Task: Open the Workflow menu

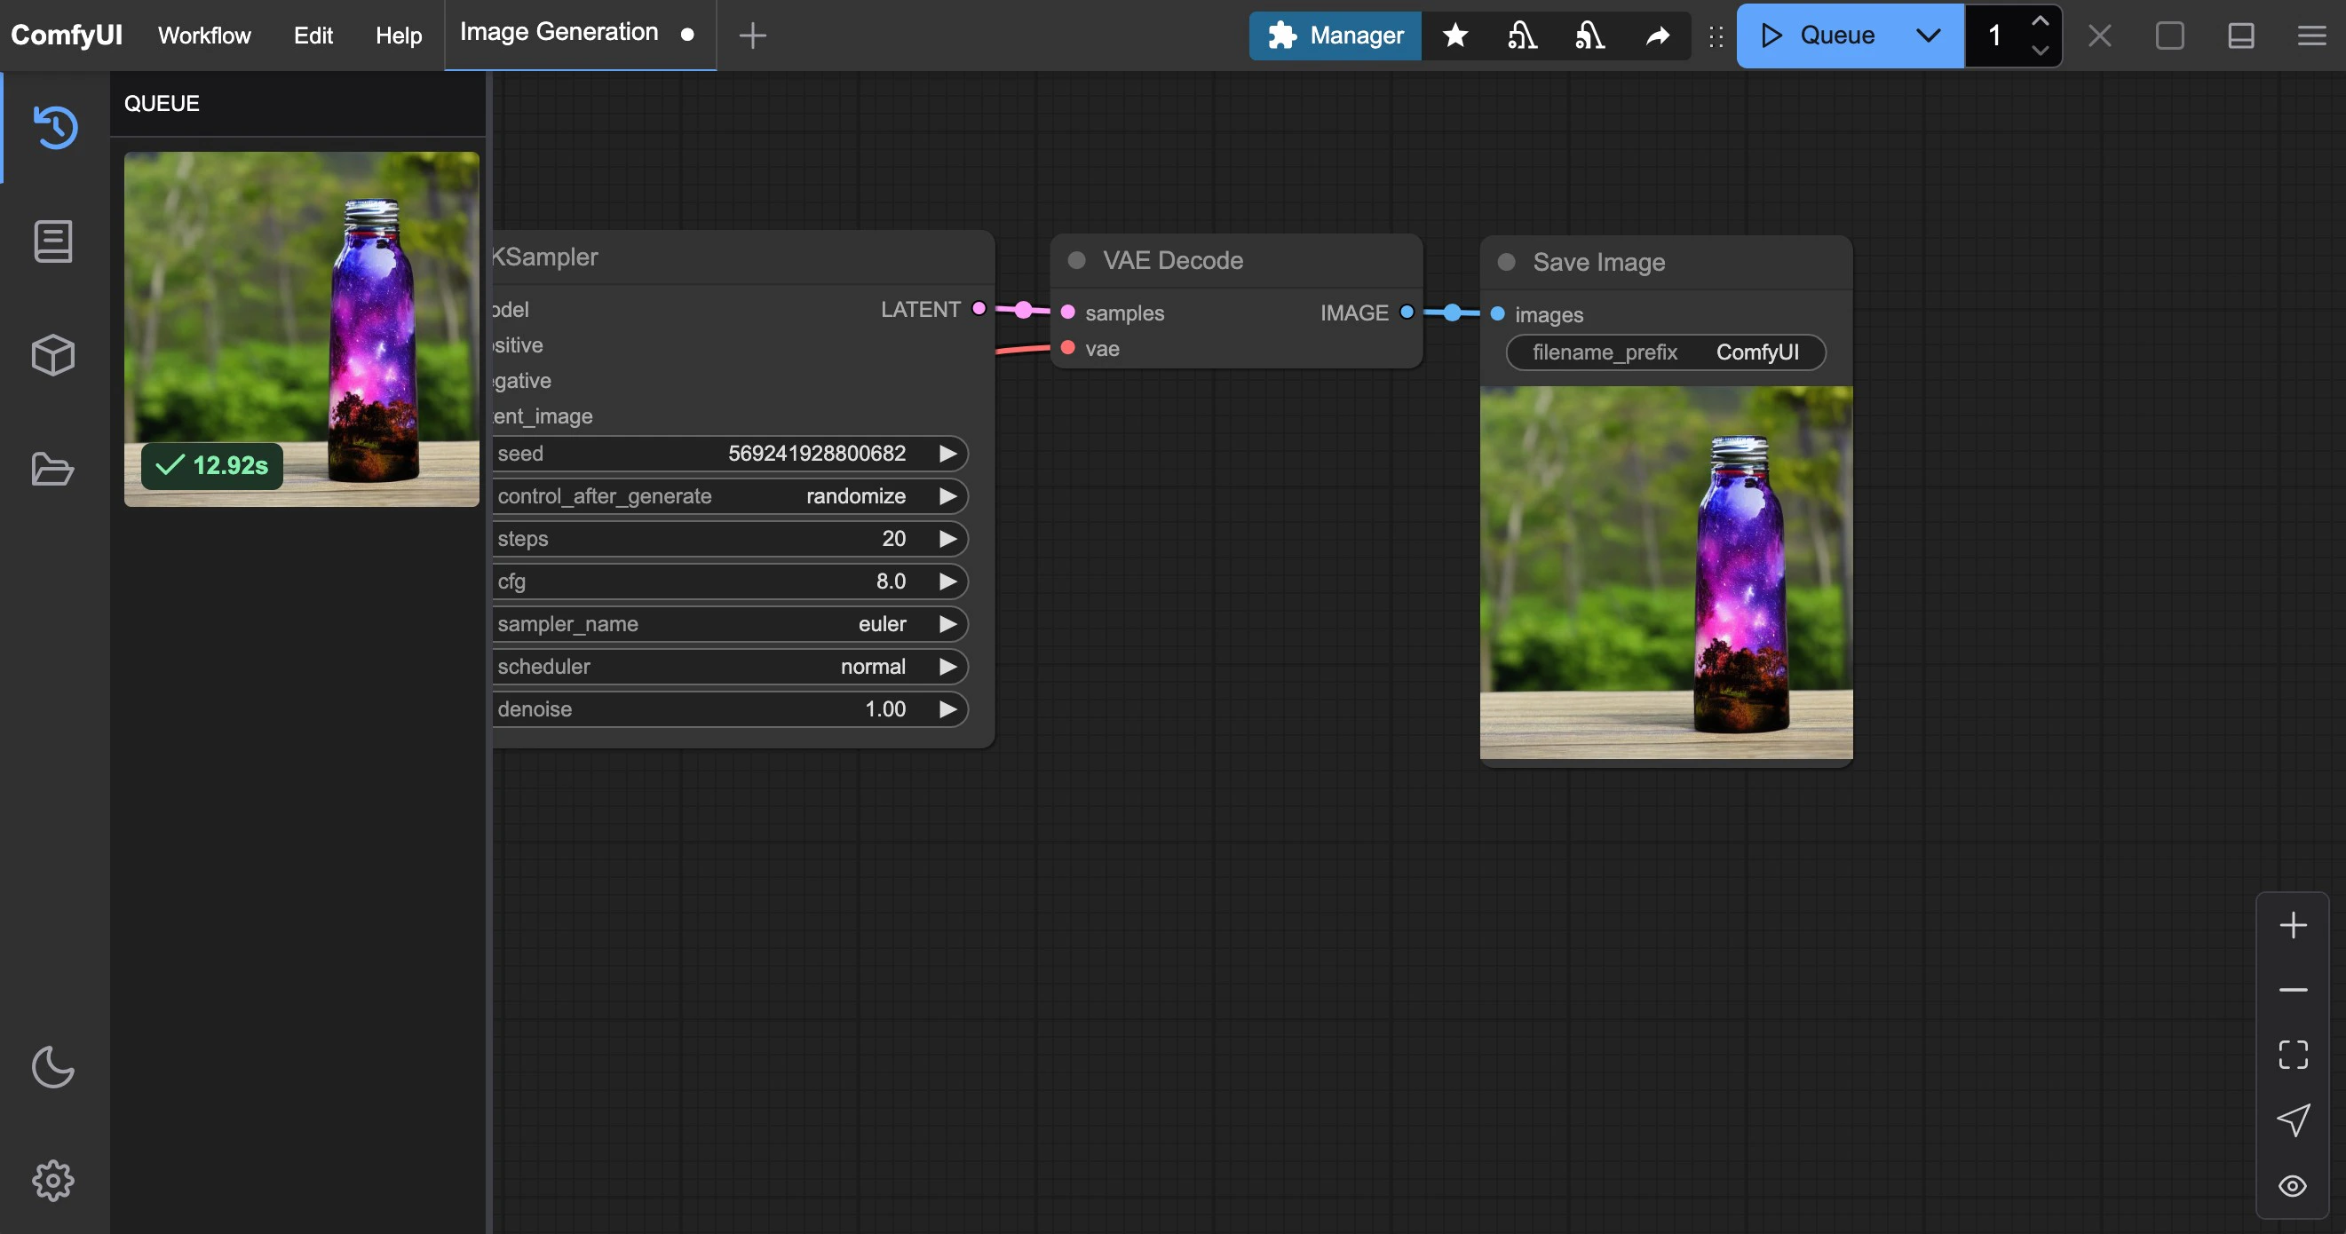Action: 204,36
